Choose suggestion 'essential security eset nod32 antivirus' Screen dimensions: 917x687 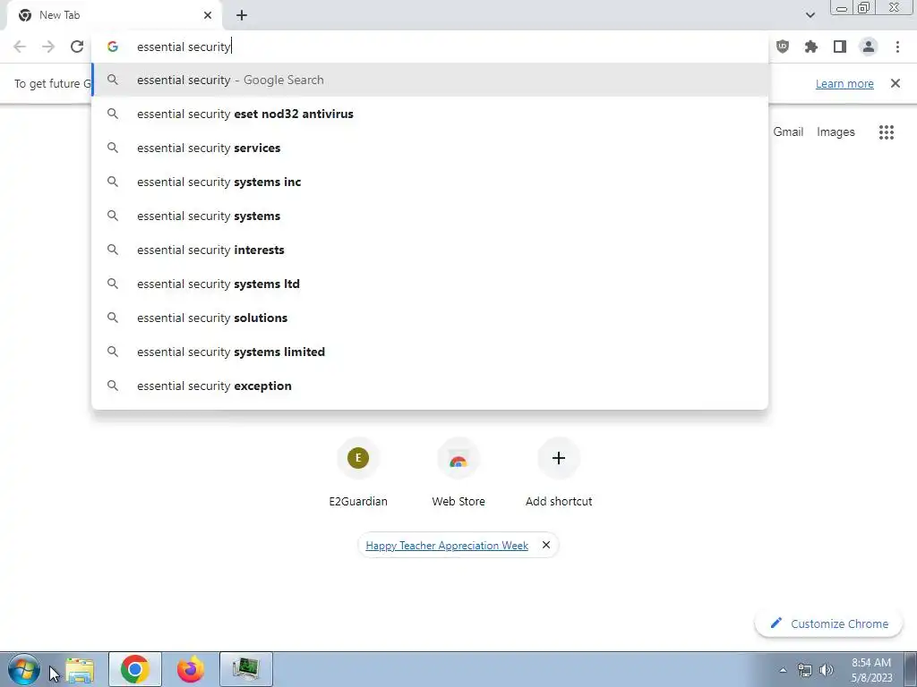[x=430, y=114]
